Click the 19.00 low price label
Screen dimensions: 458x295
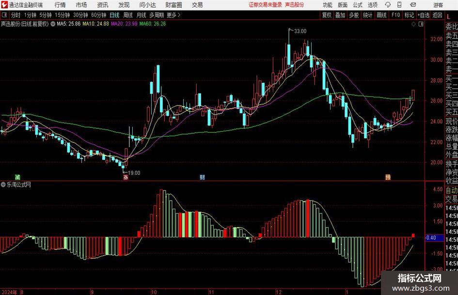[134, 173]
